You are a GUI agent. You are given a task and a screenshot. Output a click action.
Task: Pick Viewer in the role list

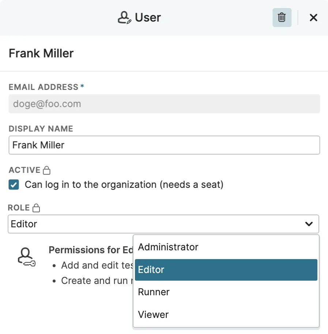click(x=226, y=315)
